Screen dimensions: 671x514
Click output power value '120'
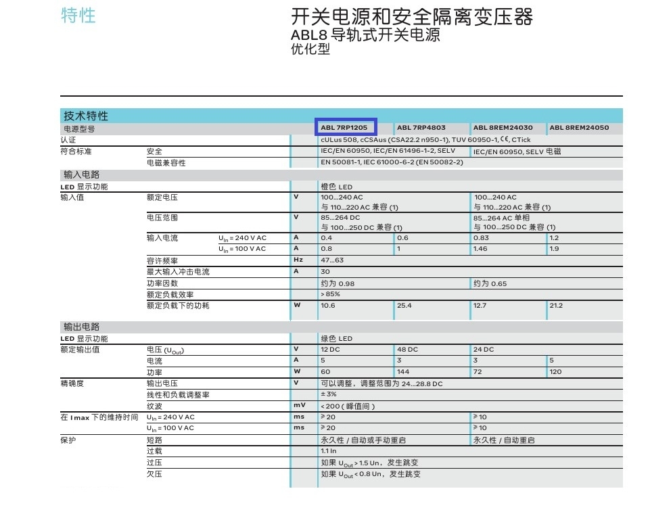point(555,372)
